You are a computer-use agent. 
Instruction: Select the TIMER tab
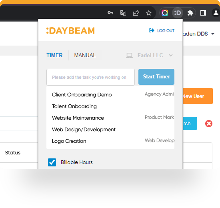click(54, 55)
